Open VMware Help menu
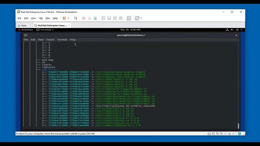 point(55,18)
